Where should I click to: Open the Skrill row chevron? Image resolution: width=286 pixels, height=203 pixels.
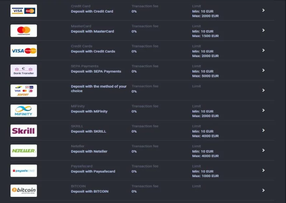pyautogui.click(x=263, y=130)
